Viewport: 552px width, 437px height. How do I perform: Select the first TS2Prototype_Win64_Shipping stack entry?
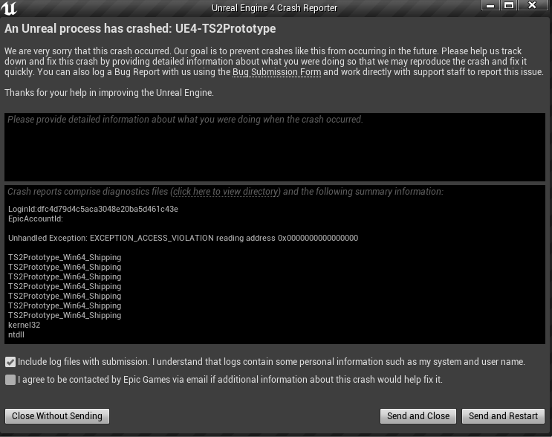click(x=65, y=257)
